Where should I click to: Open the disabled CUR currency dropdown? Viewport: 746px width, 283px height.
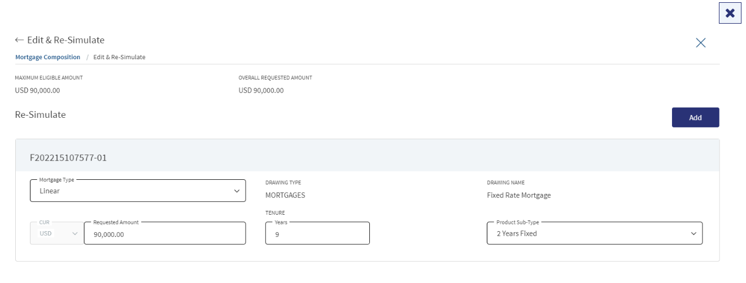(56, 233)
